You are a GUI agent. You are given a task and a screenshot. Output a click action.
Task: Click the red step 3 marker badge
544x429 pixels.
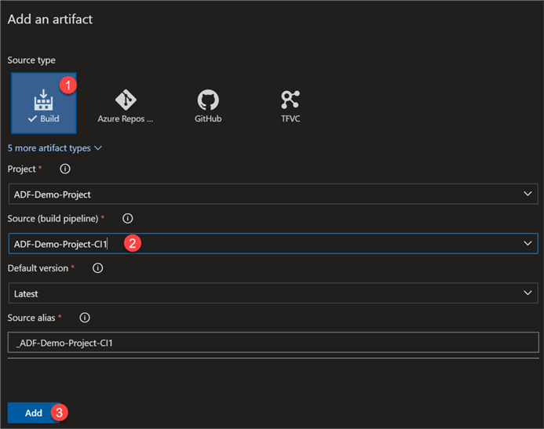point(59,413)
